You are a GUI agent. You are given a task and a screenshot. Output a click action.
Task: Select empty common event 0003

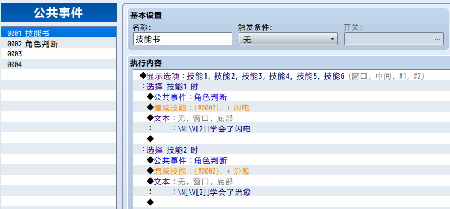coord(59,54)
